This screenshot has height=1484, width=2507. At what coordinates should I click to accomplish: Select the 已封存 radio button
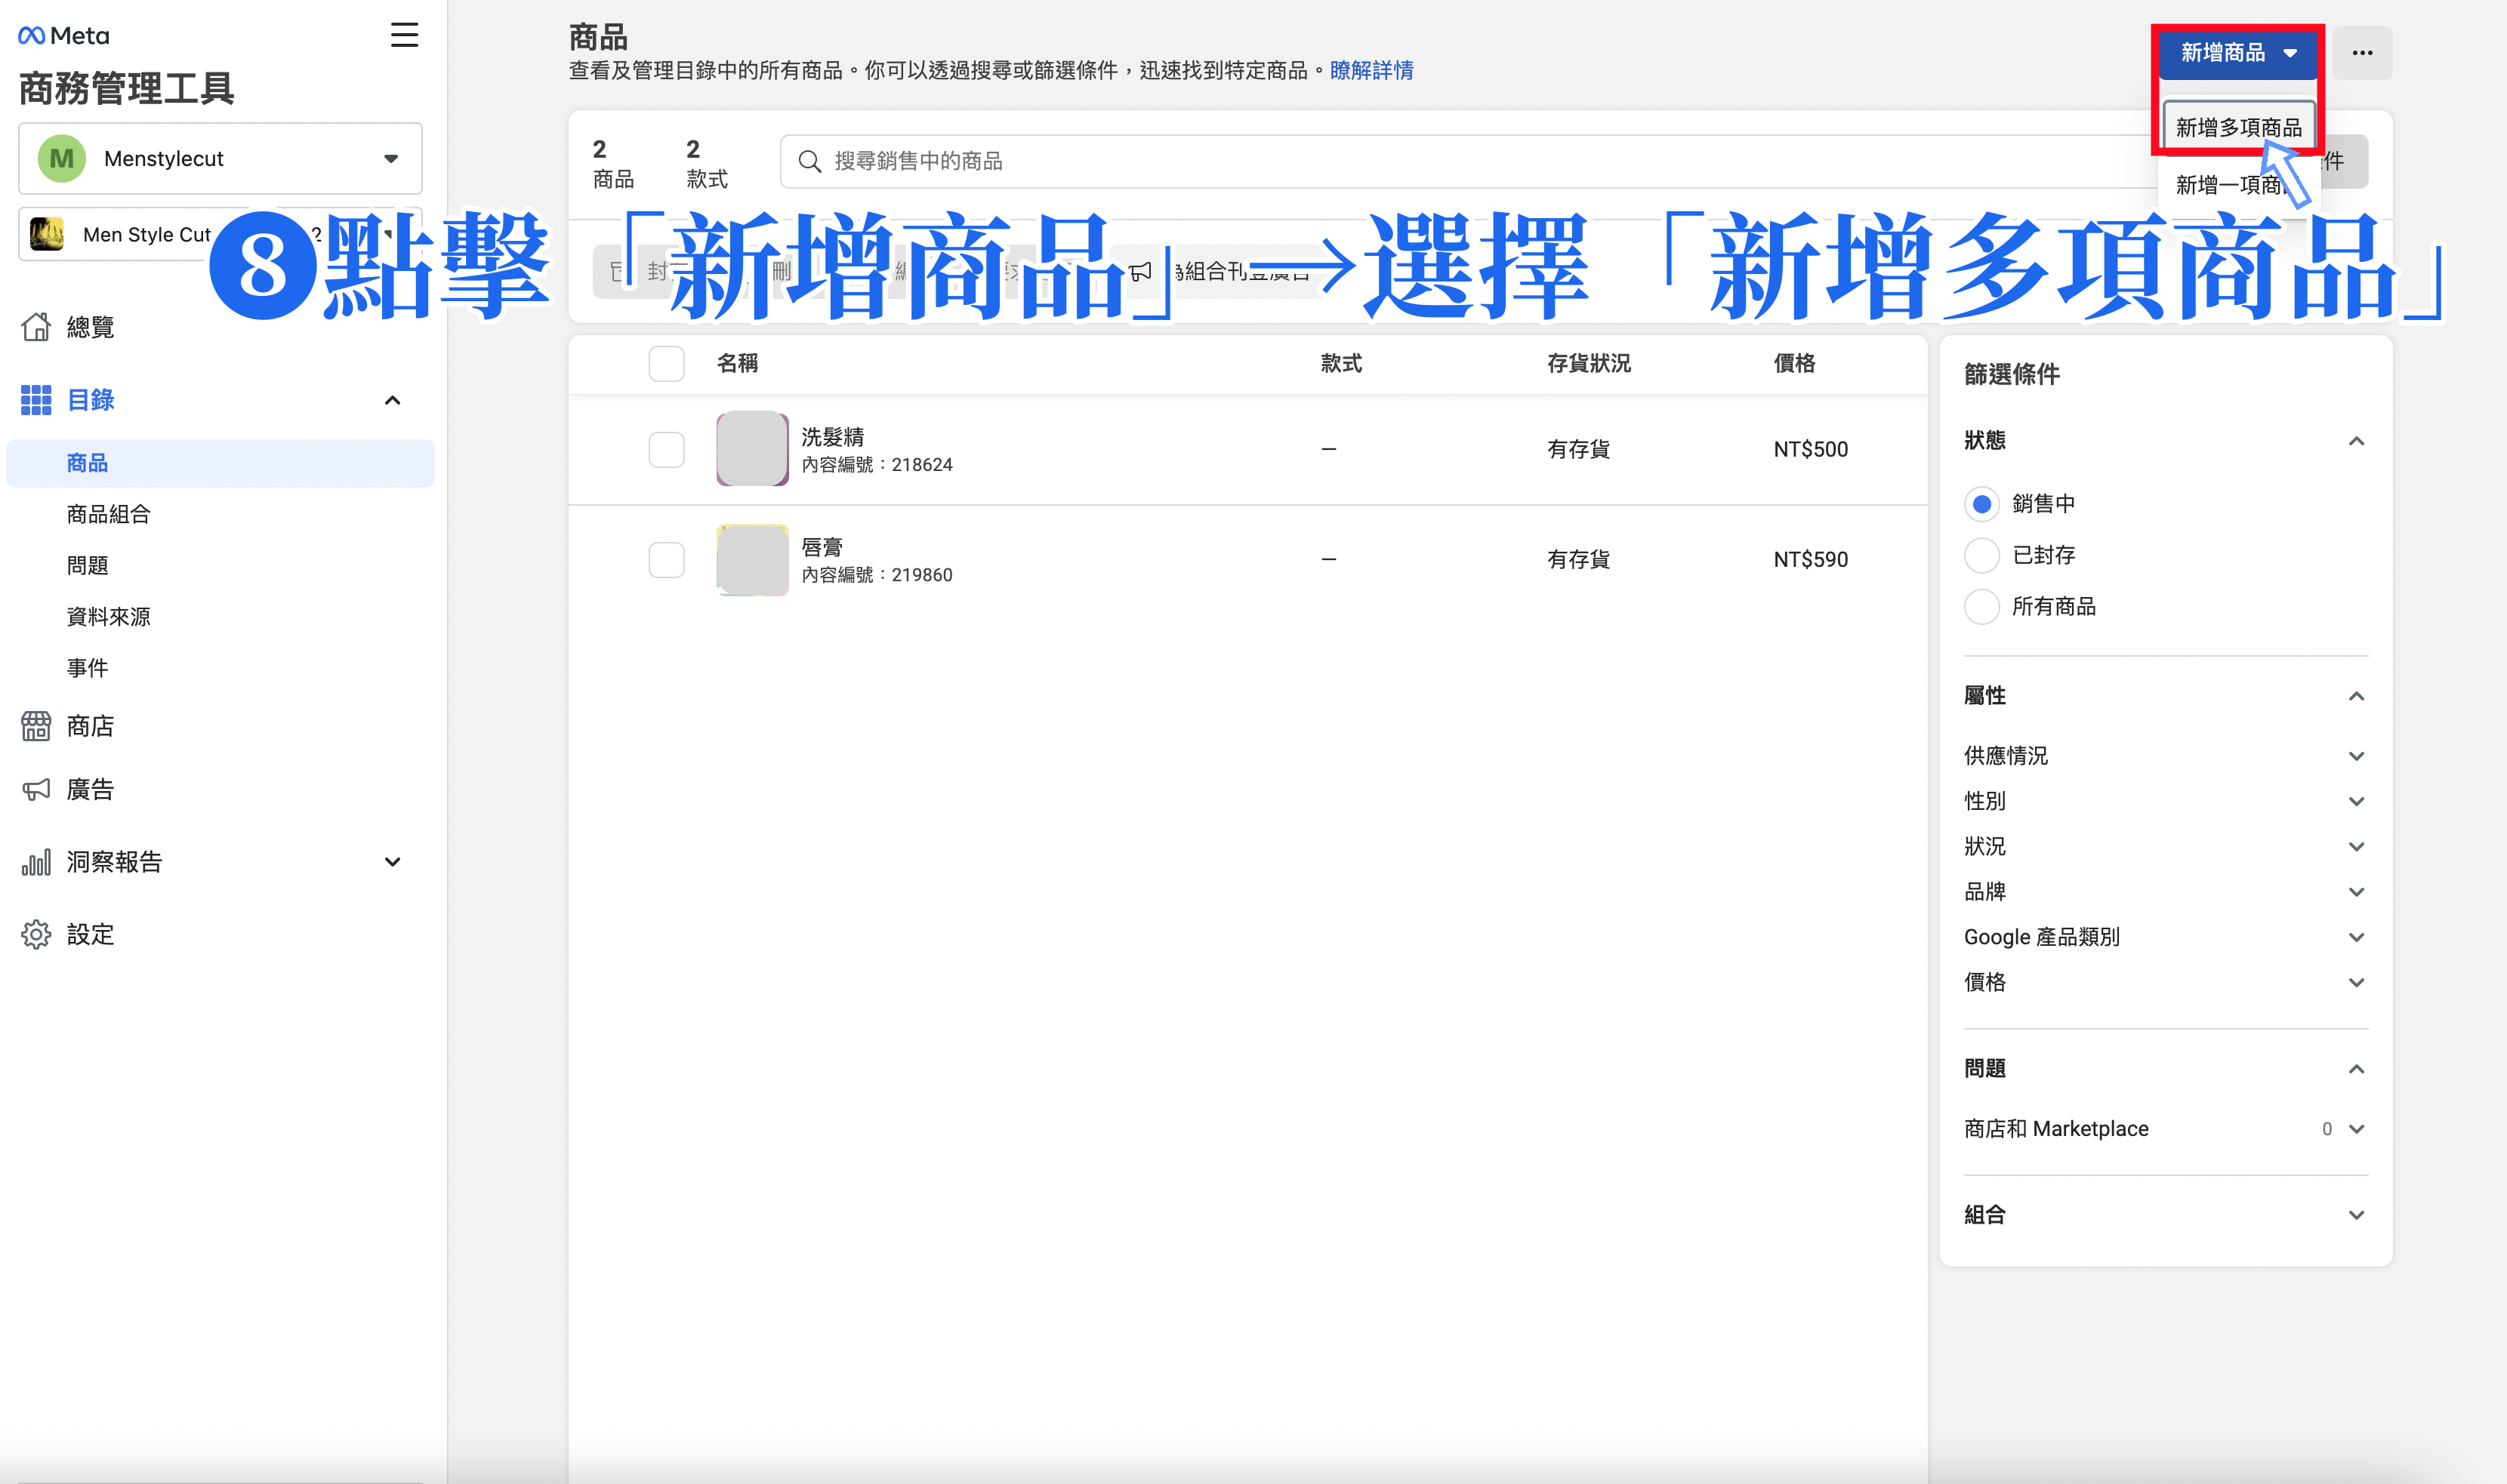point(1981,555)
